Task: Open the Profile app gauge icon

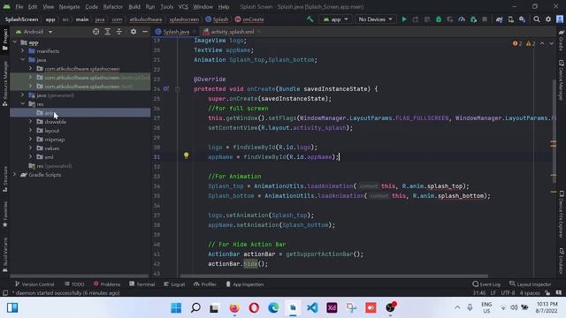Action: click(462, 19)
